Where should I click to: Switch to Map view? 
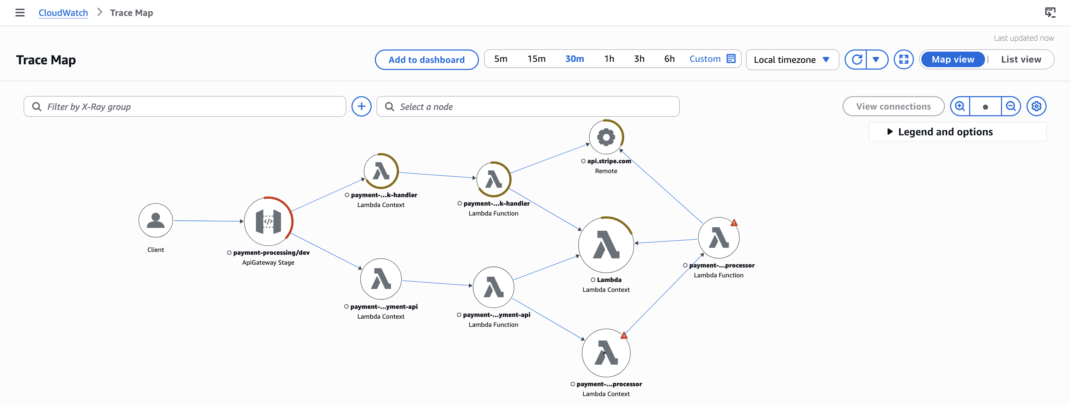(x=952, y=59)
